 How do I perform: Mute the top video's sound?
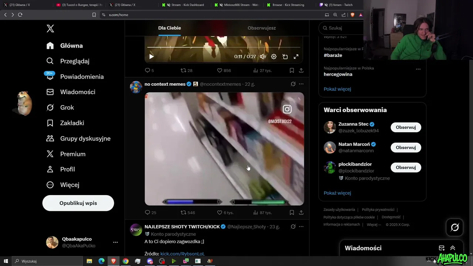tap(263, 57)
